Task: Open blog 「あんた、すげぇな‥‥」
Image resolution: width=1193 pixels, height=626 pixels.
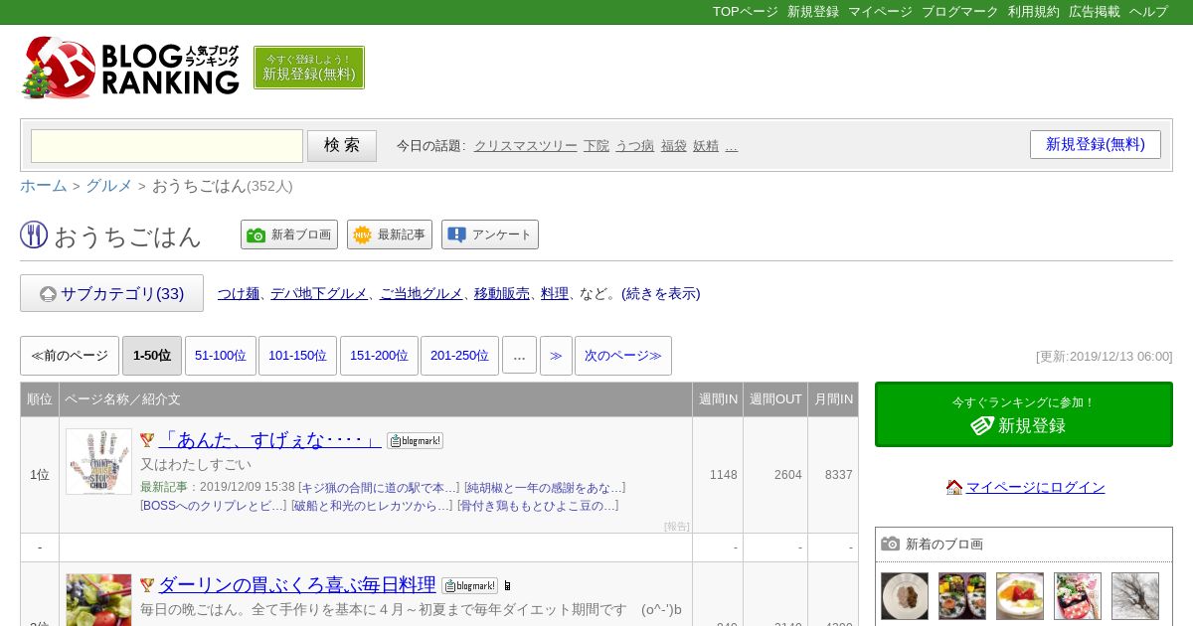Action: click(x=269, y=439)
